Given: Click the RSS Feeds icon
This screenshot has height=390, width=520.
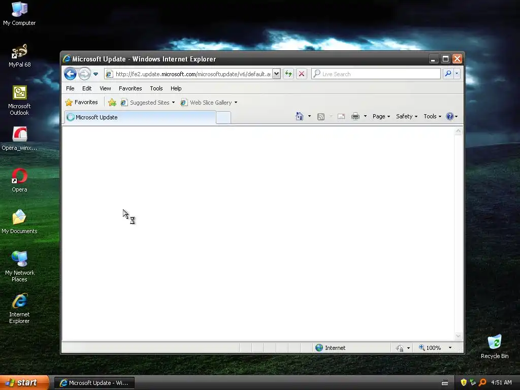Looking at the screenshot, I should coord(321,116).
